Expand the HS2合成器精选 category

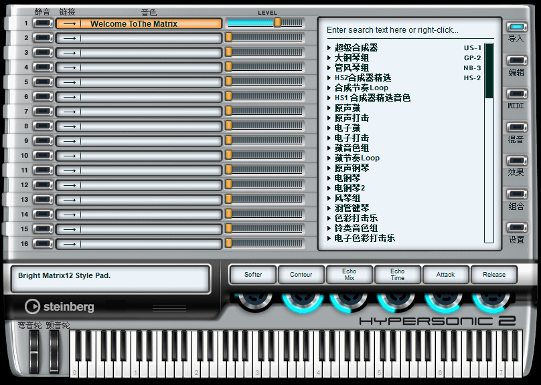[x=329, y=78]
